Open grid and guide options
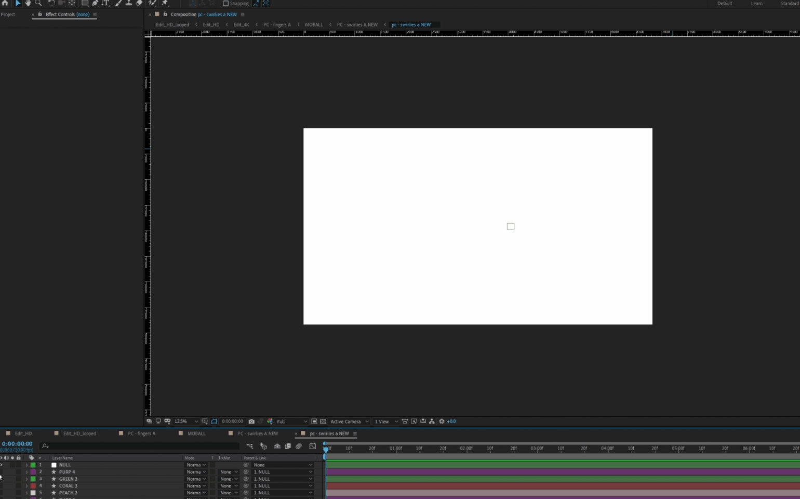The height and width of the screenshot is (499, 800). [x=205, y=422]
